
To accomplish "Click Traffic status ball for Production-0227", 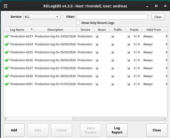I will 112,68.
